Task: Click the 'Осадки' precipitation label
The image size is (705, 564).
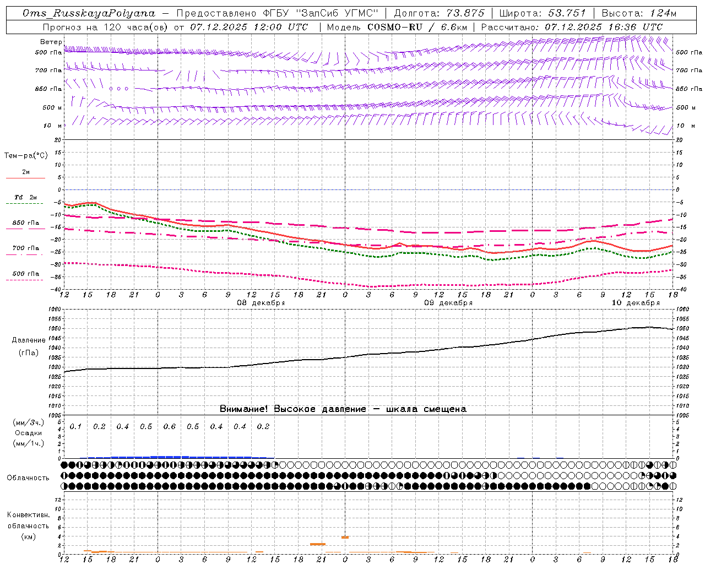Action: tap(28, 433)
